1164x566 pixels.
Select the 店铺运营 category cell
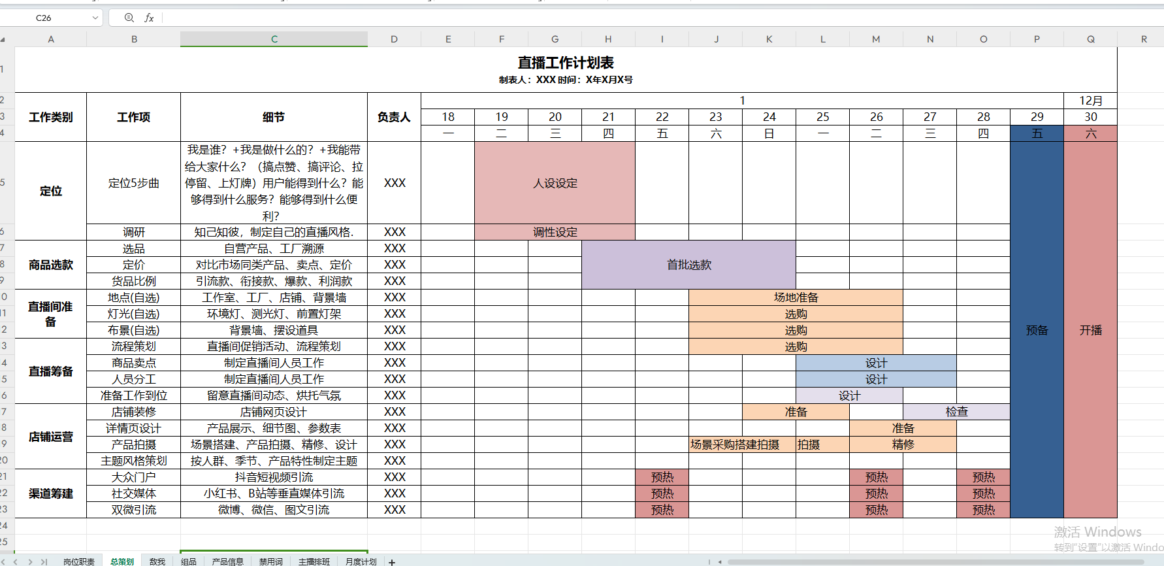click(x=51, y=437)
